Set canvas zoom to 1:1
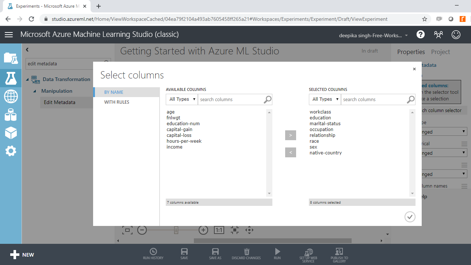The image size is (471, 265). click(219, 230)
